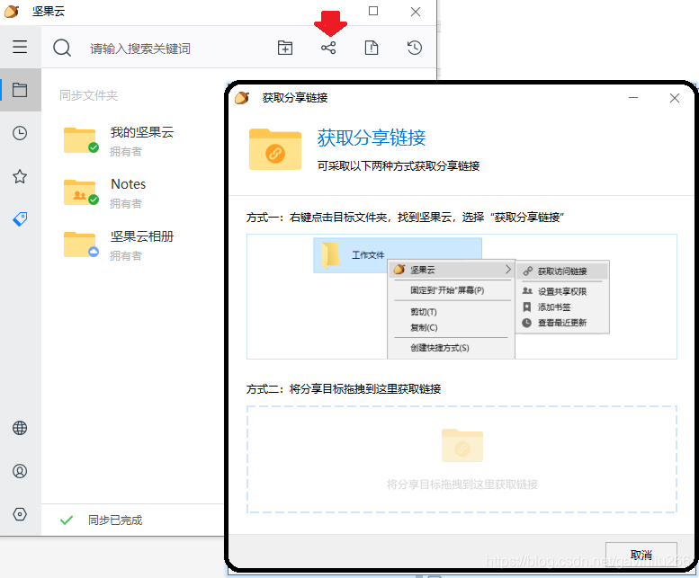699x578 pixels.
Task: Click the submenu arrow beside 坚果云
Action: (x=507, y=270)
